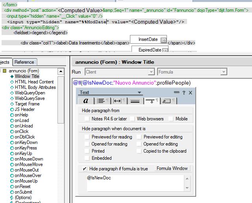252x203 pixels.
Task: Select the onMouseMove event
Action: 29,164
